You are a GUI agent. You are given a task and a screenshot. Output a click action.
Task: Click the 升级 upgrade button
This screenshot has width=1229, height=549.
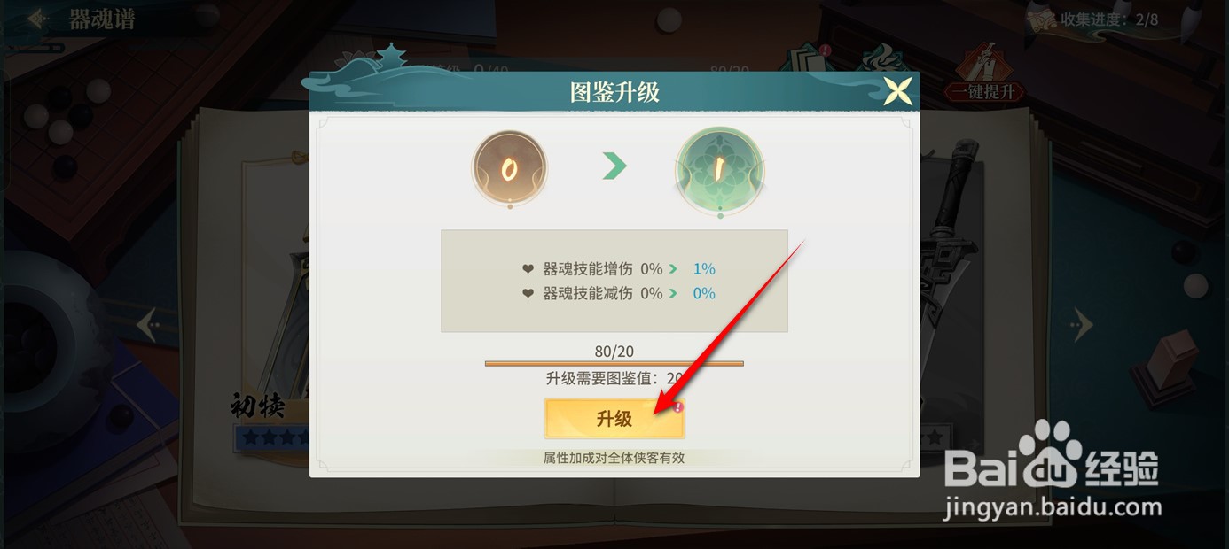(614, 419)
